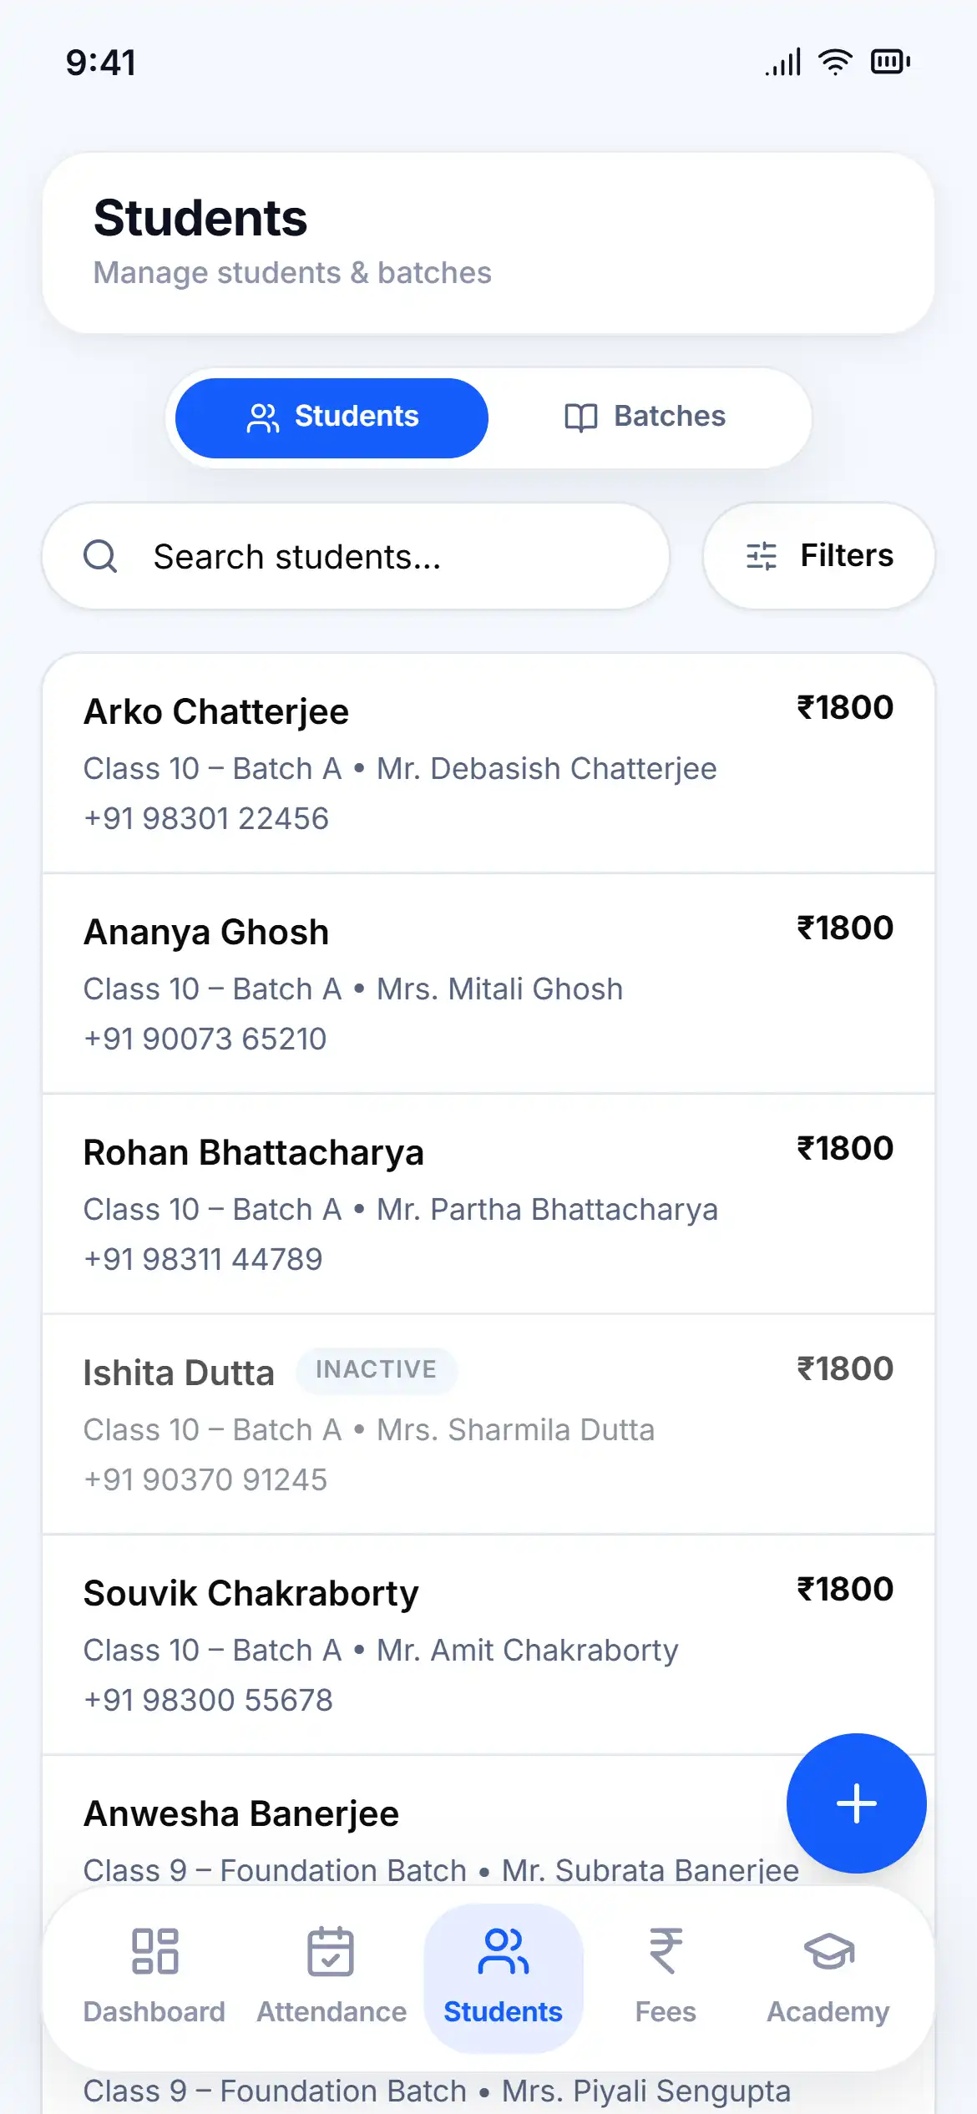
Task: Open the Filters options
Action: 819,556
